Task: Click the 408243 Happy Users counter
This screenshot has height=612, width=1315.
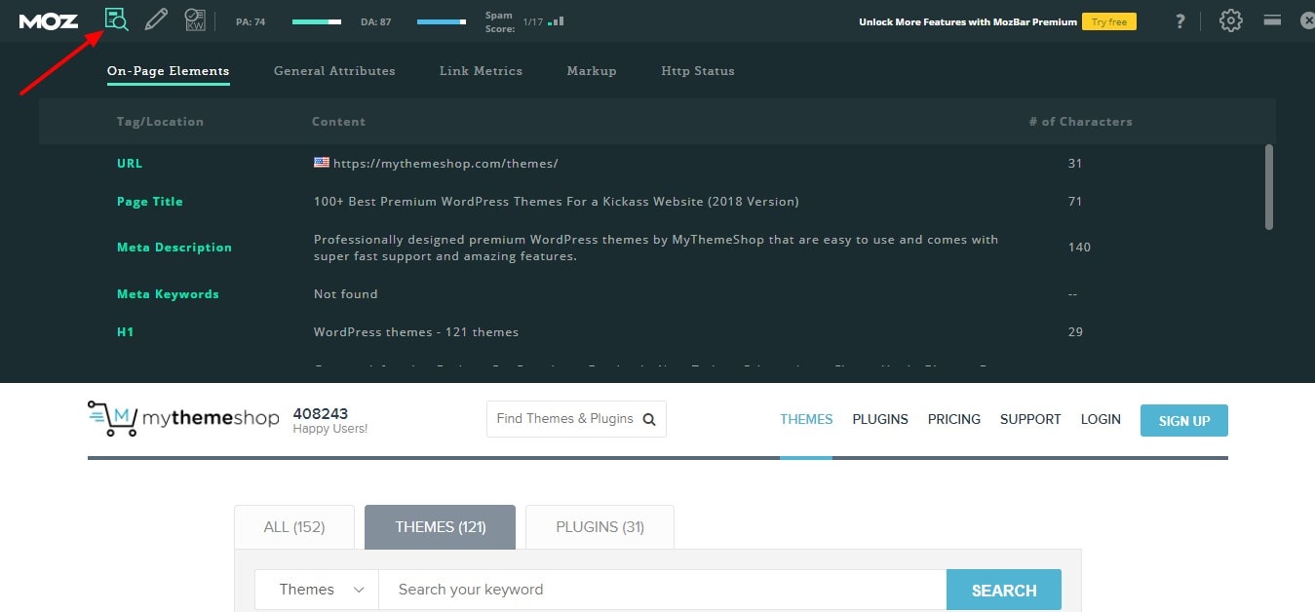Action: [330, 420]
